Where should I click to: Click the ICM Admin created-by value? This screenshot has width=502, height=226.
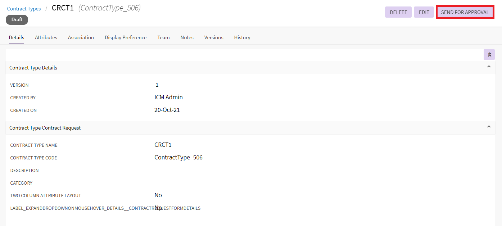click(168, 97)
